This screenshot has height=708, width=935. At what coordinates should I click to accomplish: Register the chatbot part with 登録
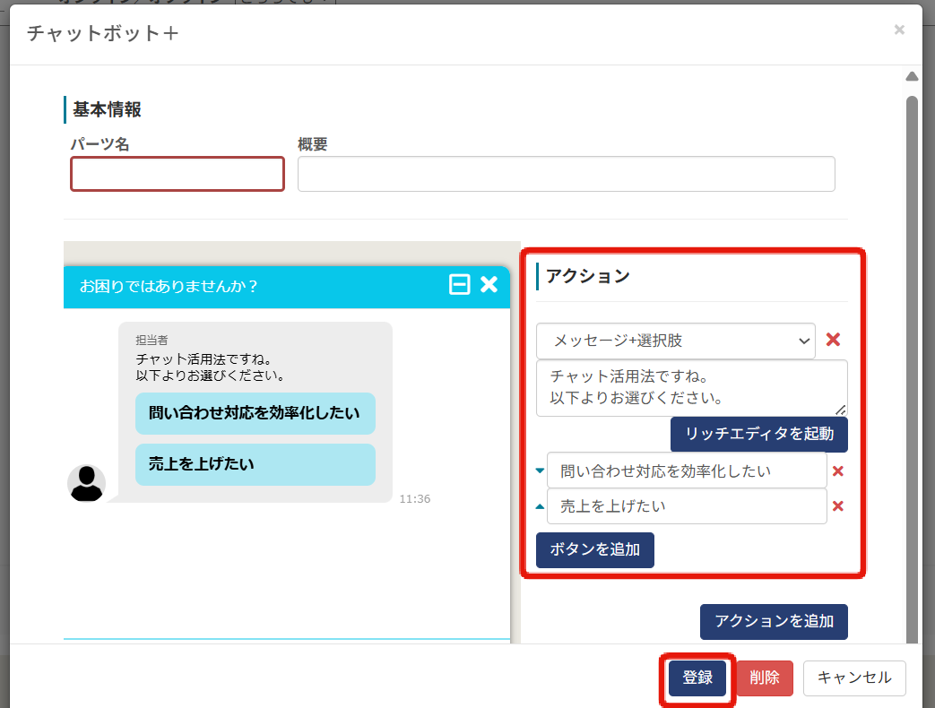tap(697, 678)
